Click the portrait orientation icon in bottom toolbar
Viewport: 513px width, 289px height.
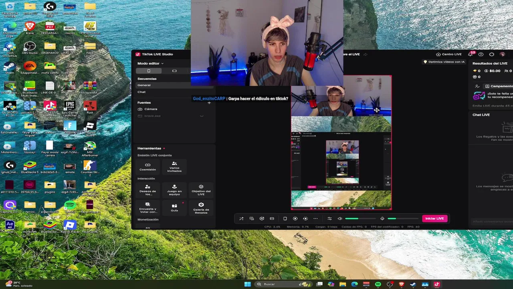point(285,218)
